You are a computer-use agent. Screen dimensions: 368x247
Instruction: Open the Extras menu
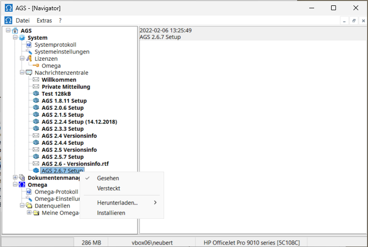tap(44, 20)
